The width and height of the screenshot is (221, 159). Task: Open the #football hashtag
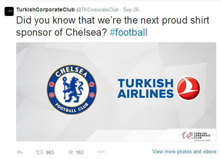pyautogui.click(x=128, y=32)
